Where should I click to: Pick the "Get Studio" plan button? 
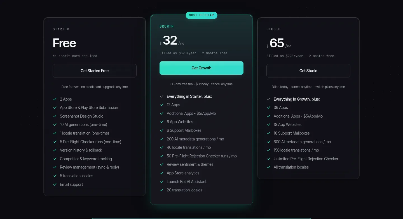[308, 71]
